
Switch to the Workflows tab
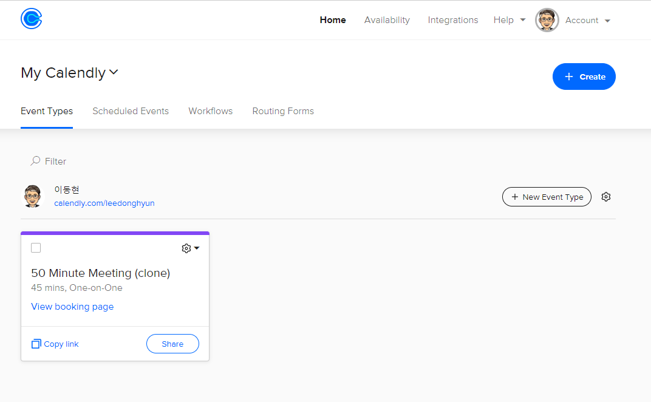(211, 111)
